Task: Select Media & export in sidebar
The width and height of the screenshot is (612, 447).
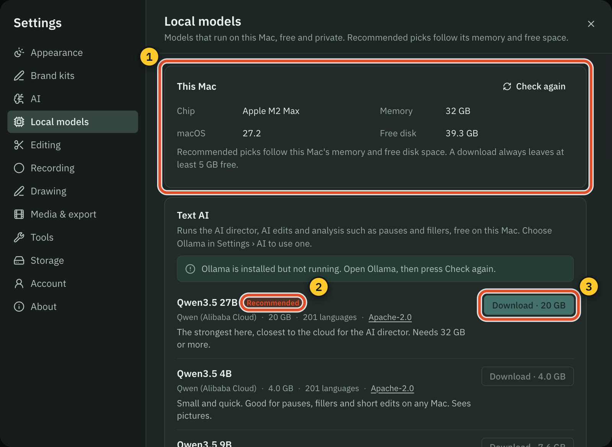Action: coord(73,214)
